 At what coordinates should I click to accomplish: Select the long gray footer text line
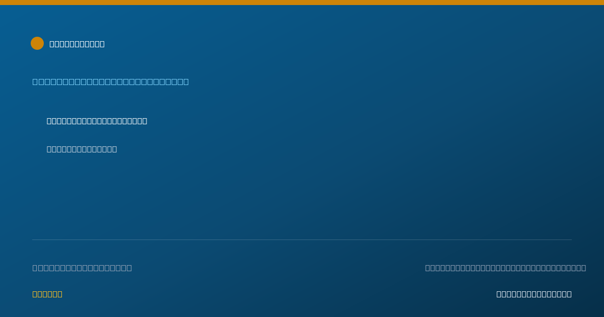505,268
